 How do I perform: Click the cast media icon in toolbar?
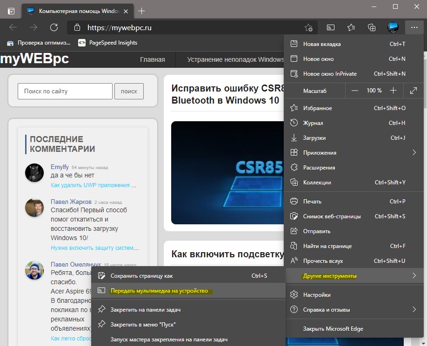point(330,27)
